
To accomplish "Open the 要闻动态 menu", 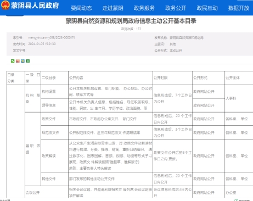I will click(81, 8).
